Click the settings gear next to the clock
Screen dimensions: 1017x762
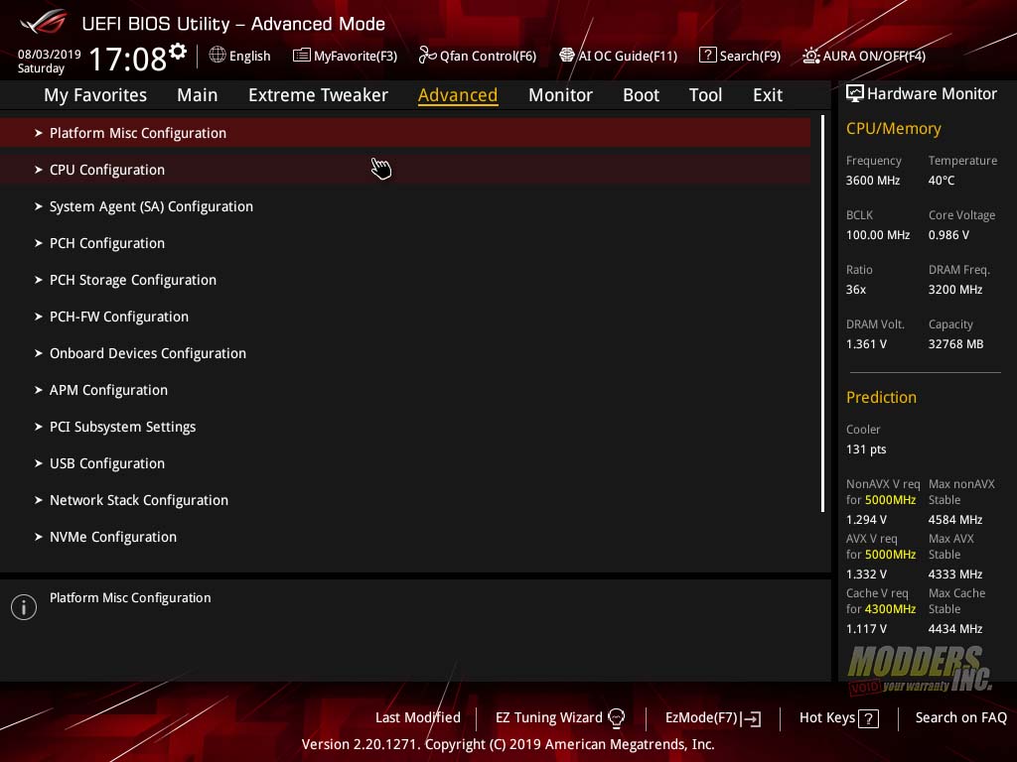coord(178,52)
